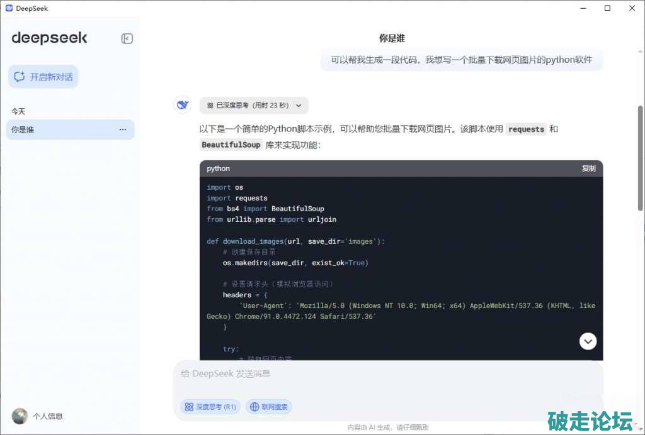Click the vertical scrollbar thumb

(x=641, y=157)
